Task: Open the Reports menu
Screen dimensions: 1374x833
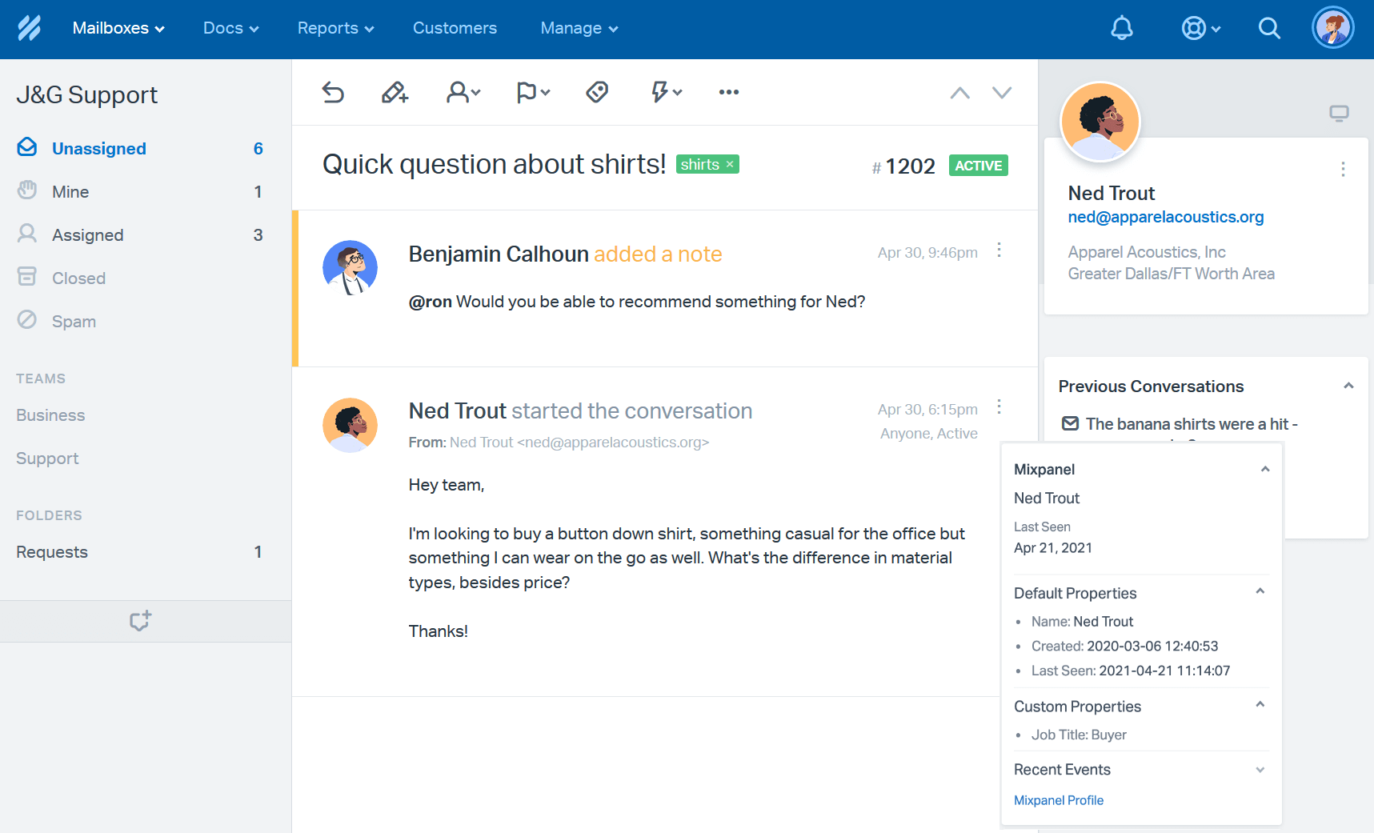Action: [x=335, y=29]
